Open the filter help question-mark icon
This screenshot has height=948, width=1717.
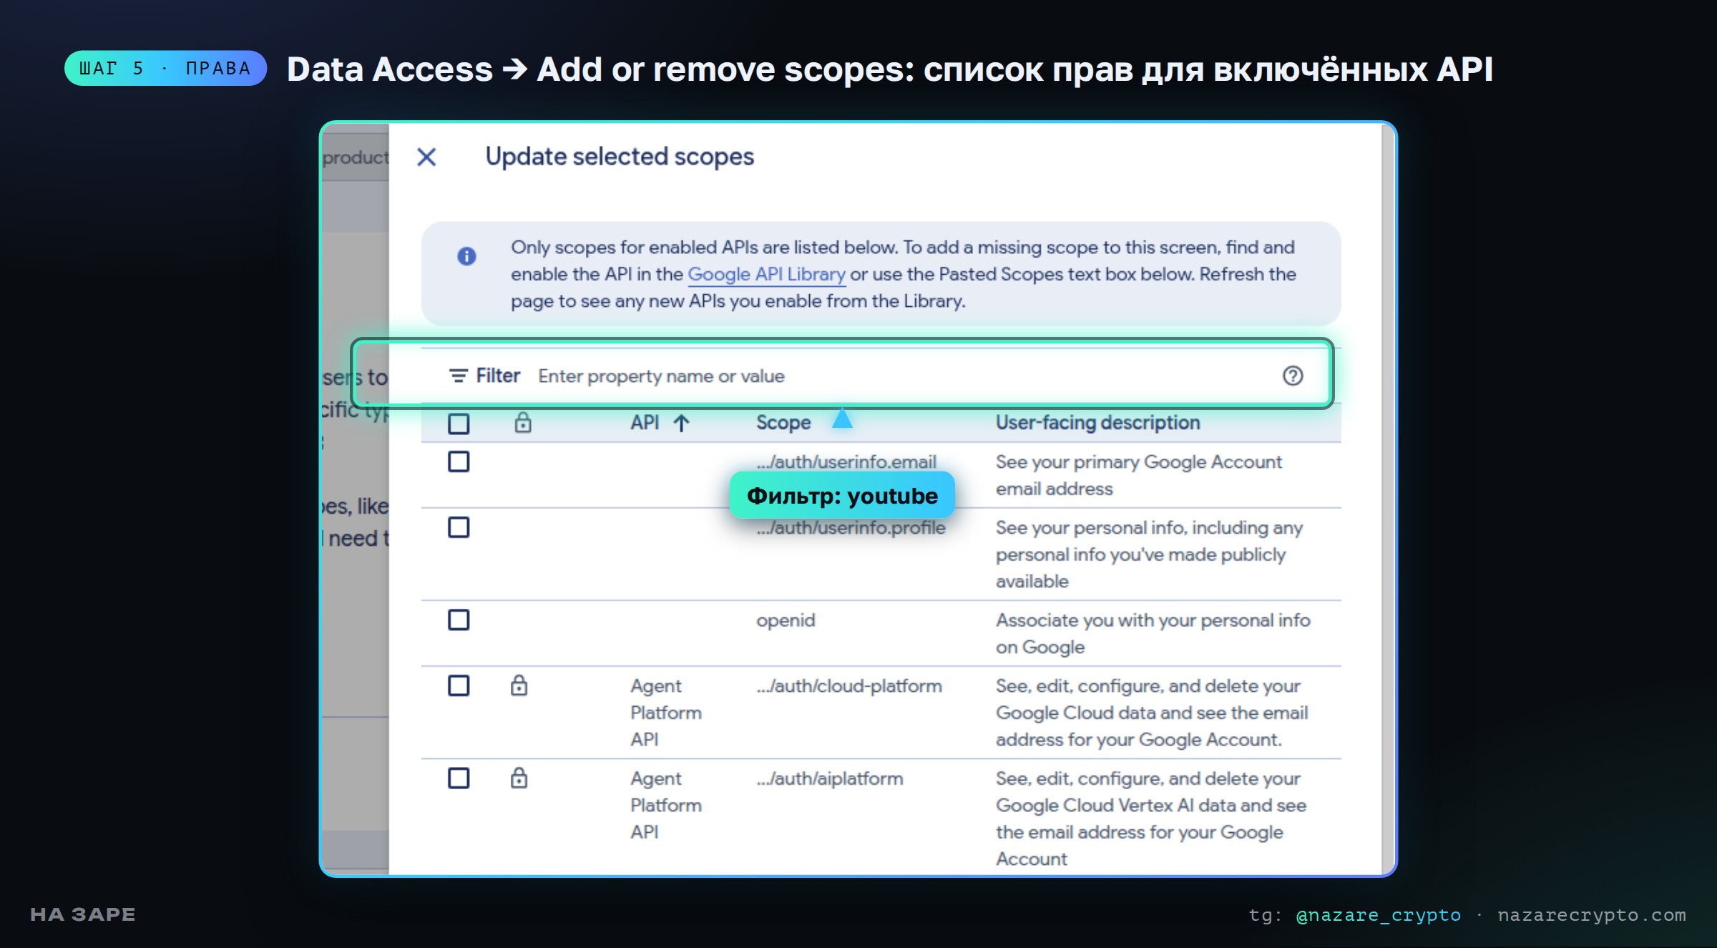(x=1292, y=376)
